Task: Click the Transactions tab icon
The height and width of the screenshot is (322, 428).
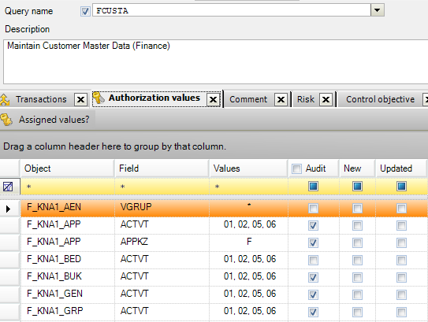Action: 5,99
